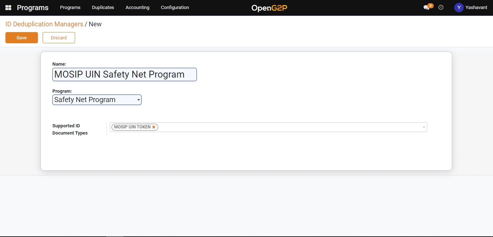Click the OpenG2P logo
Viewport: 493px width, 237px height.
(x=269, y=8)
